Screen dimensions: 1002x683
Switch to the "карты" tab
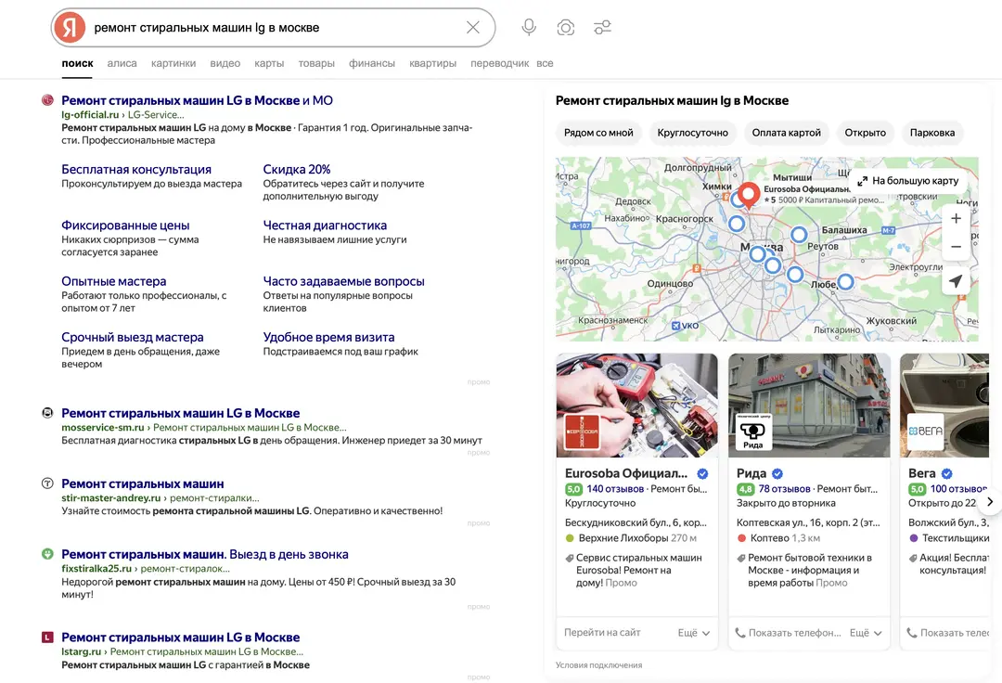click(269, 64)
